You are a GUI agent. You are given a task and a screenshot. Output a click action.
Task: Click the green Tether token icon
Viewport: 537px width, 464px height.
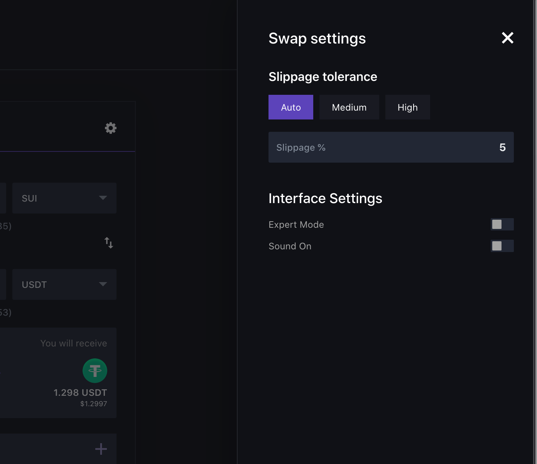[95, 371]
